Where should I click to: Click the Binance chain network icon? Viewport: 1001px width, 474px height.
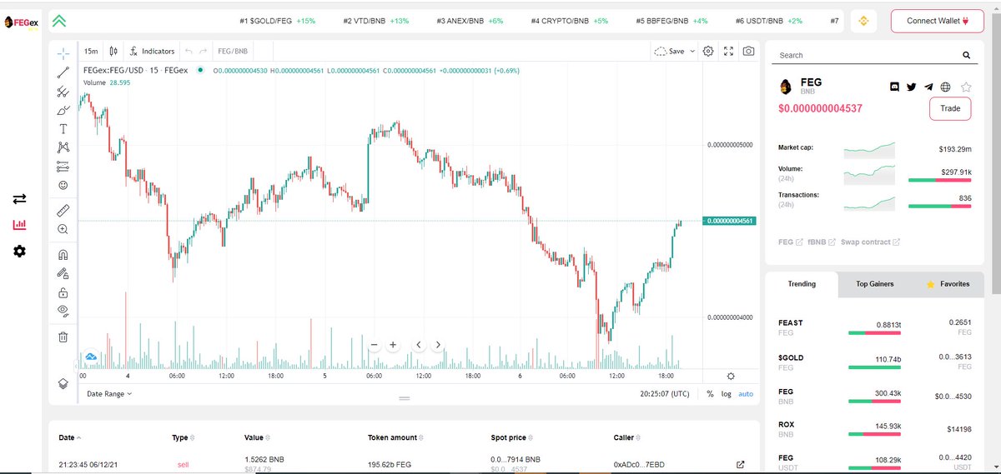865,21
